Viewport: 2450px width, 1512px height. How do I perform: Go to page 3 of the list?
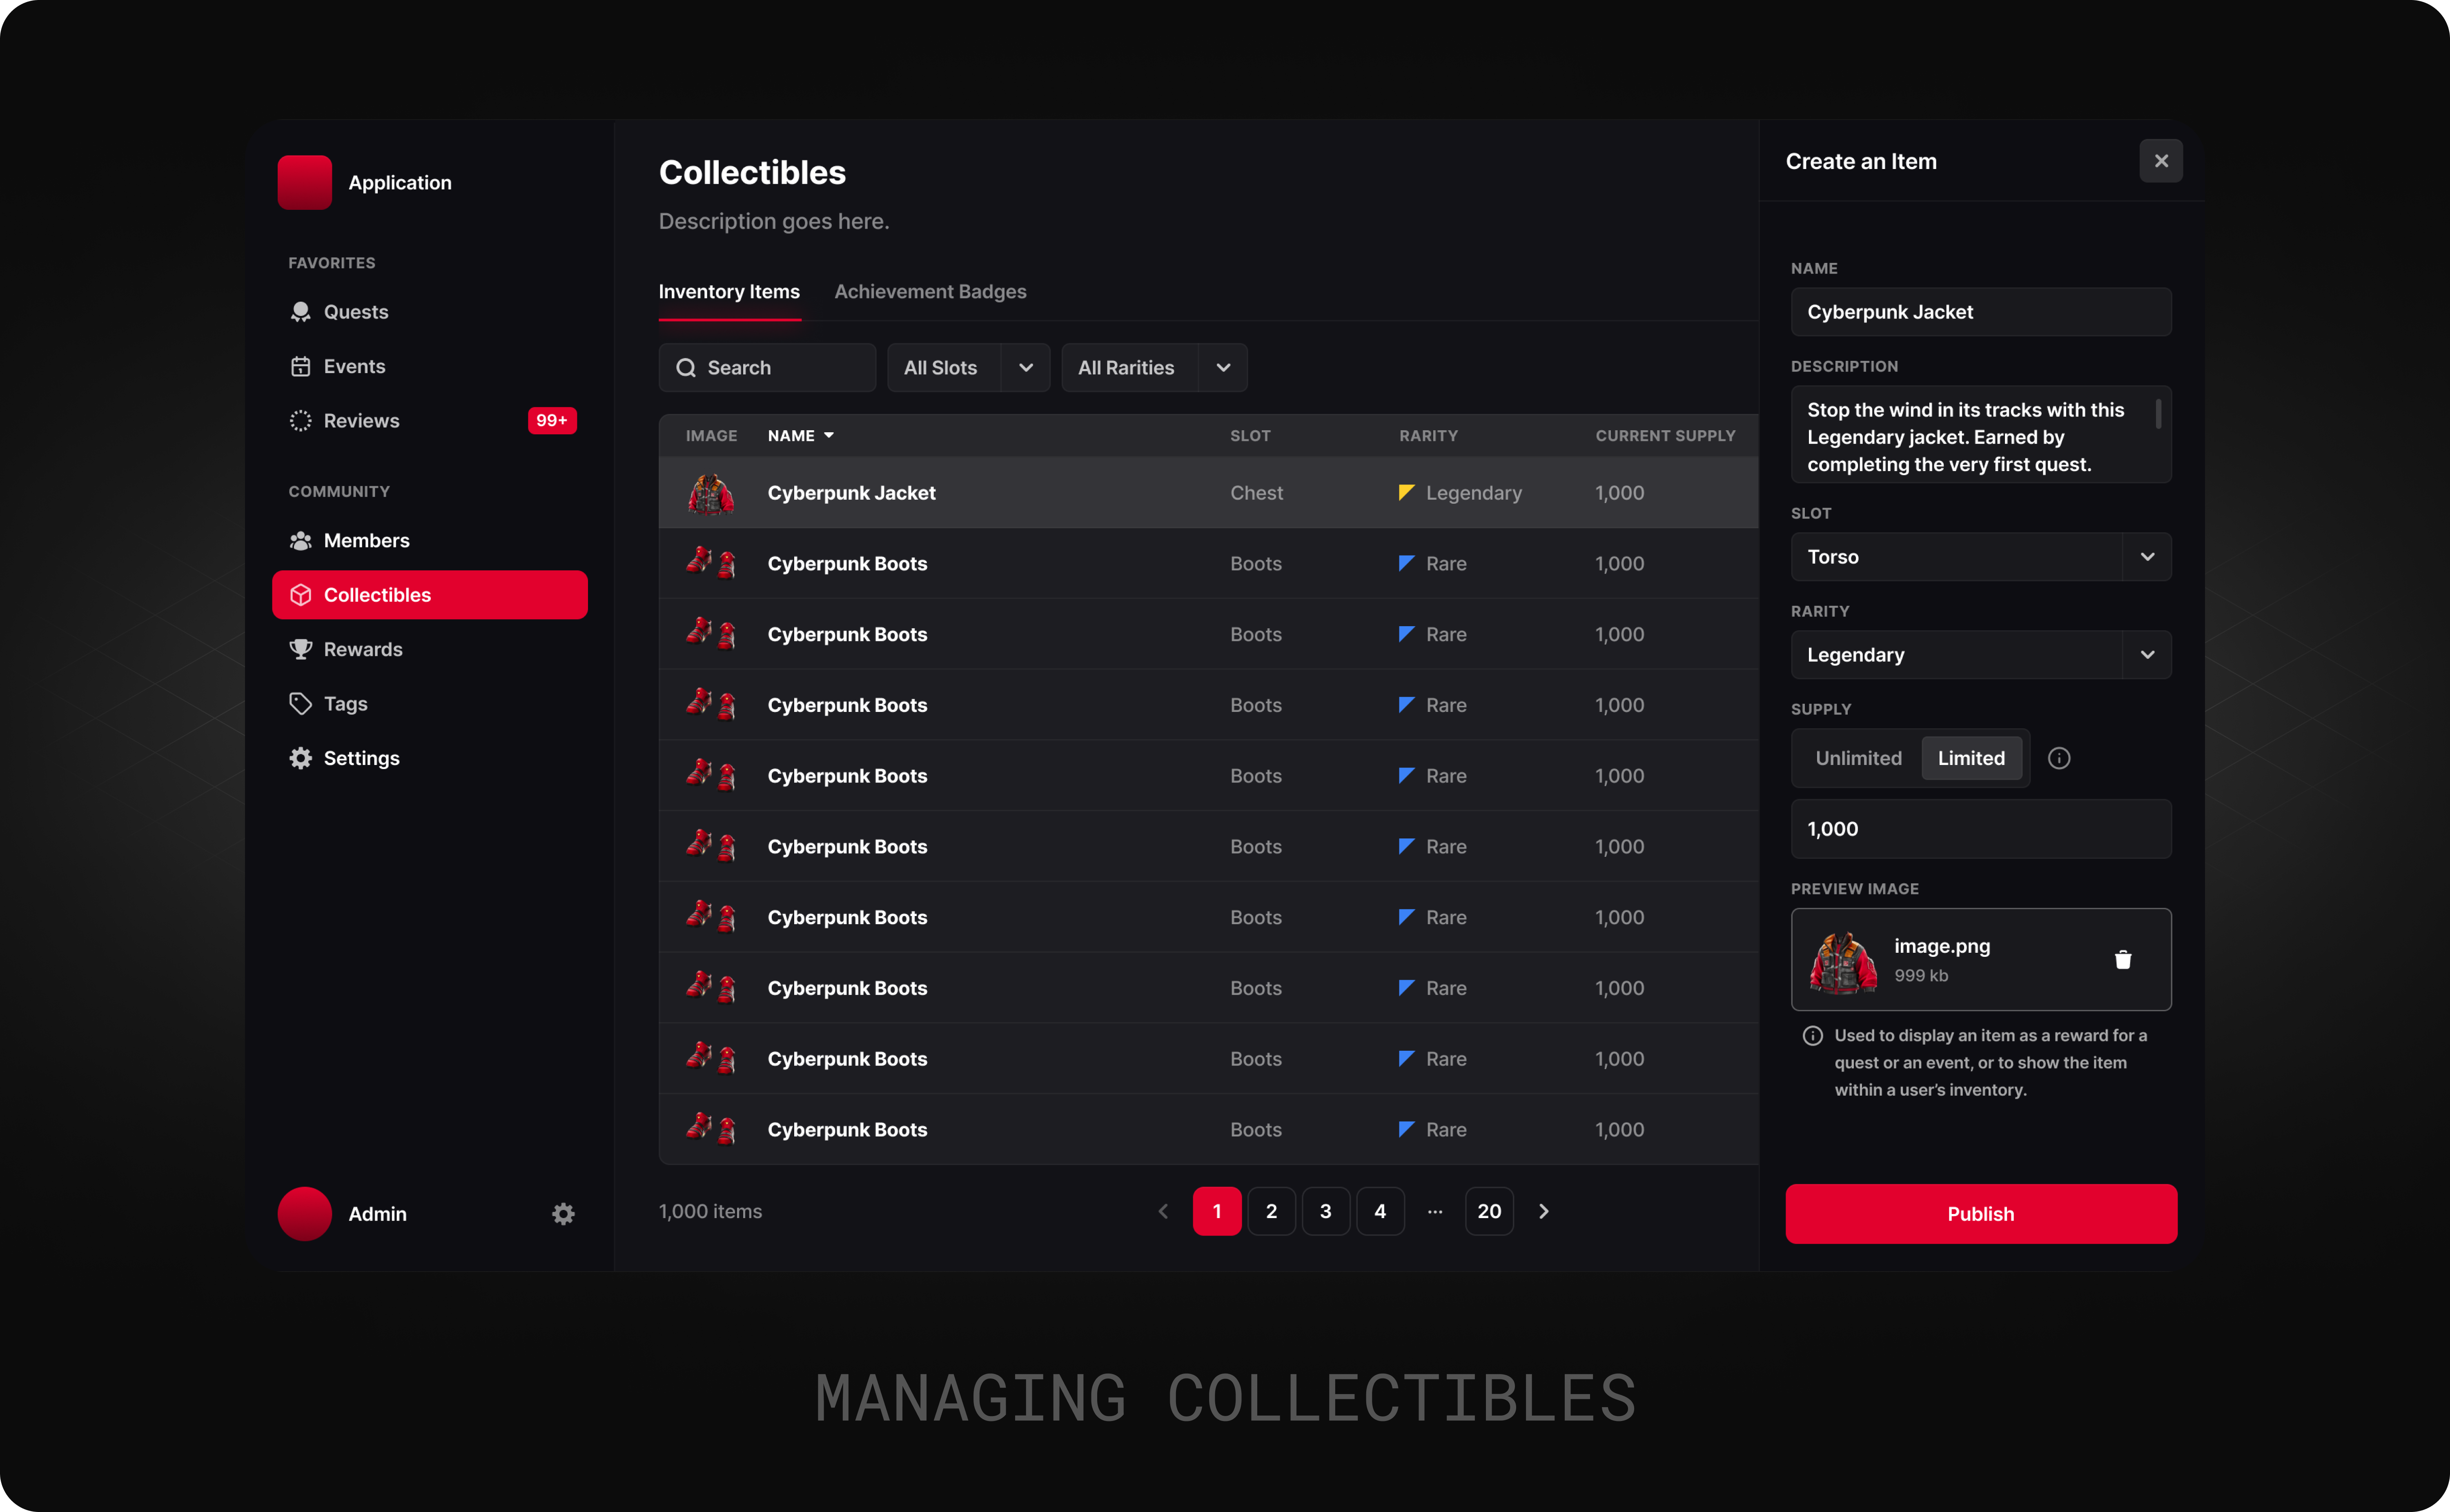[1325, 1212]
